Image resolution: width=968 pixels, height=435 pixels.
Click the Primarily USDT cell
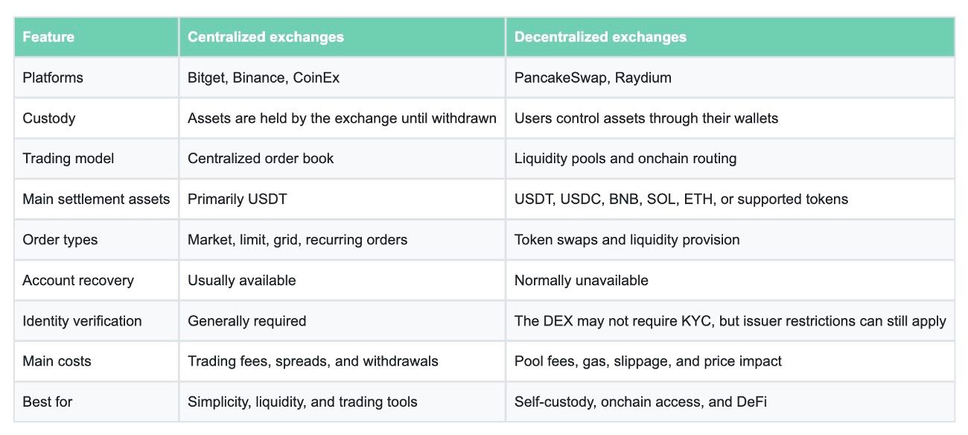(342, 199)
